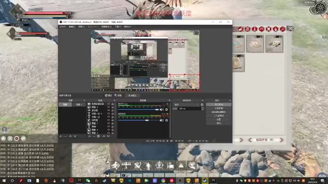Close the game loot panel with X

(x=290, y=29)
